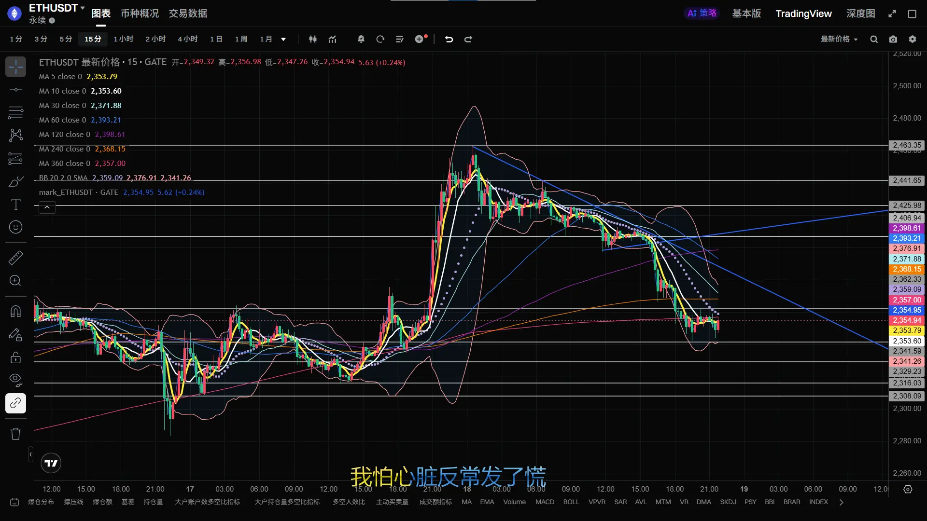The height and width of the screenshot is (521, 927).
Task: Toggle lock all drawings padlock
Action: pos(15,357)
